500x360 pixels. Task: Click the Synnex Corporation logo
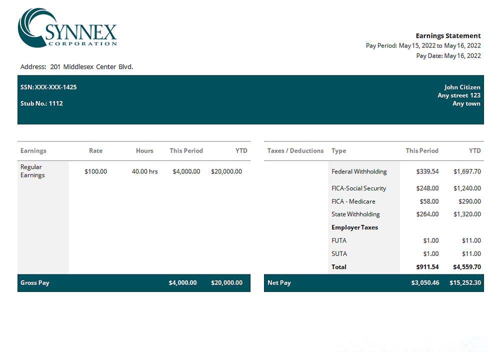67,28
